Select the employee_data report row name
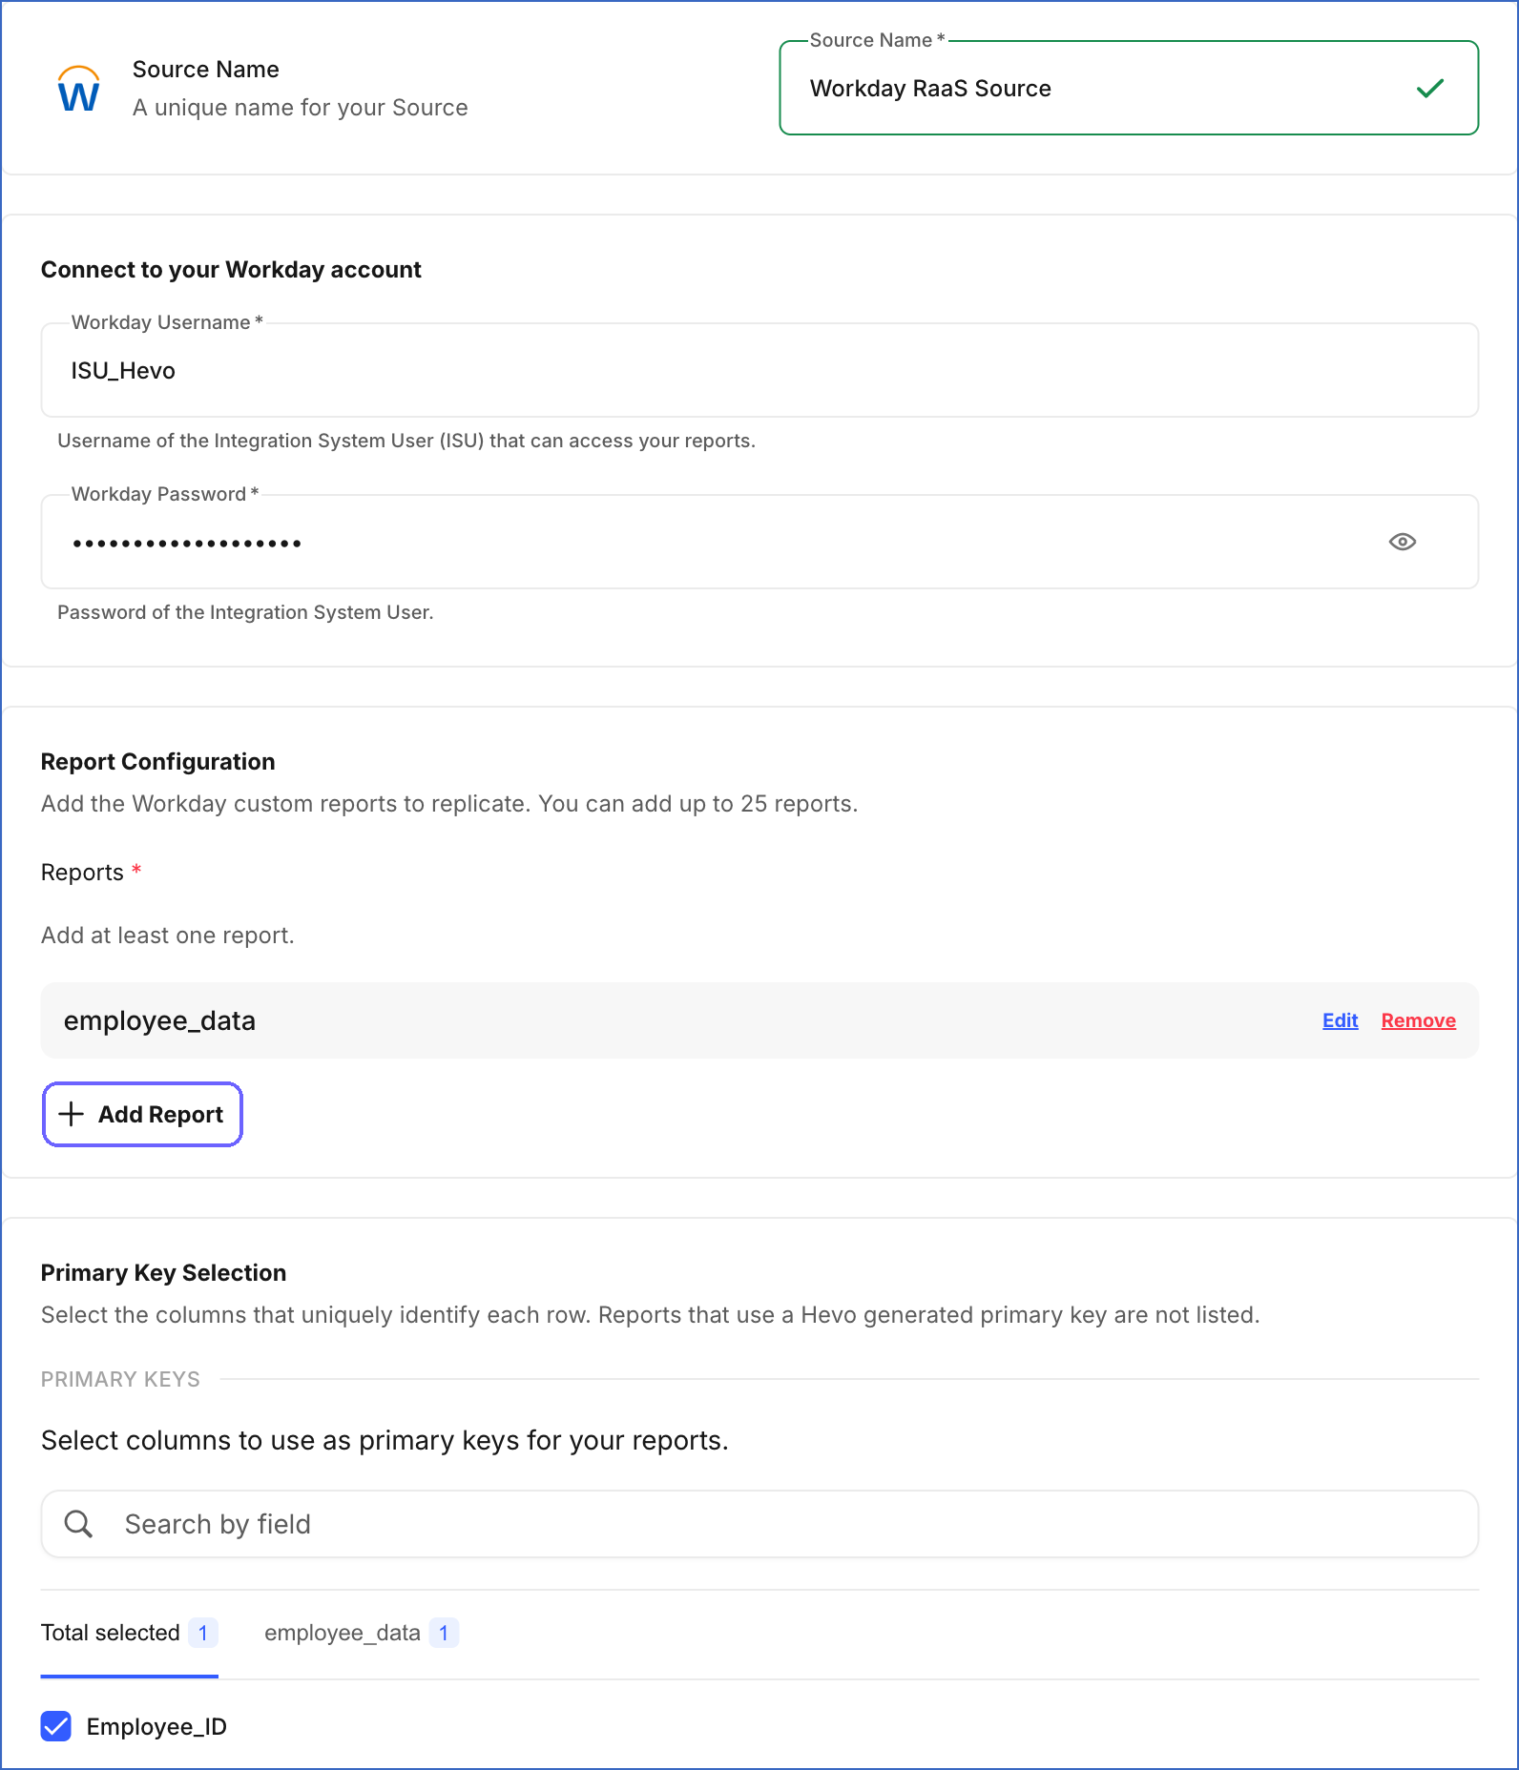 point(159,1020)
